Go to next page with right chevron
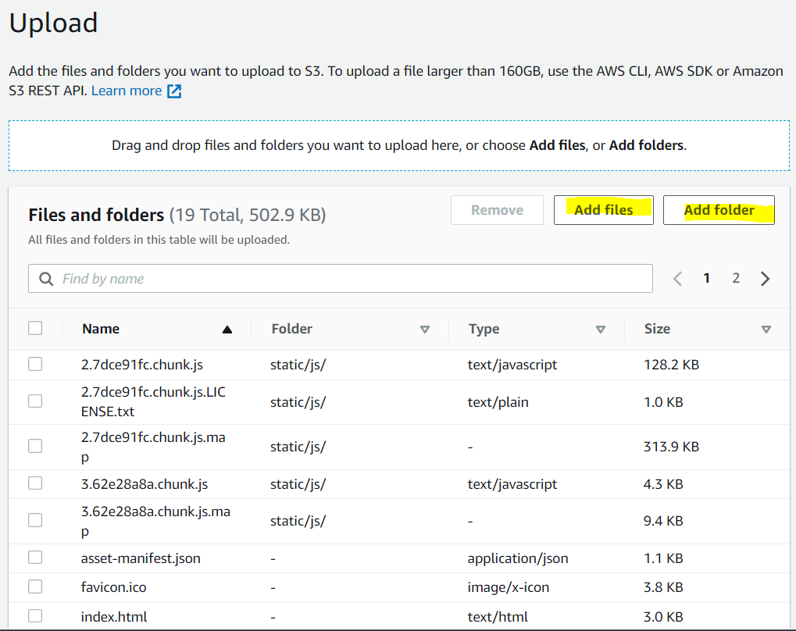This screenshot has width=796, height=631. point(765,279)
